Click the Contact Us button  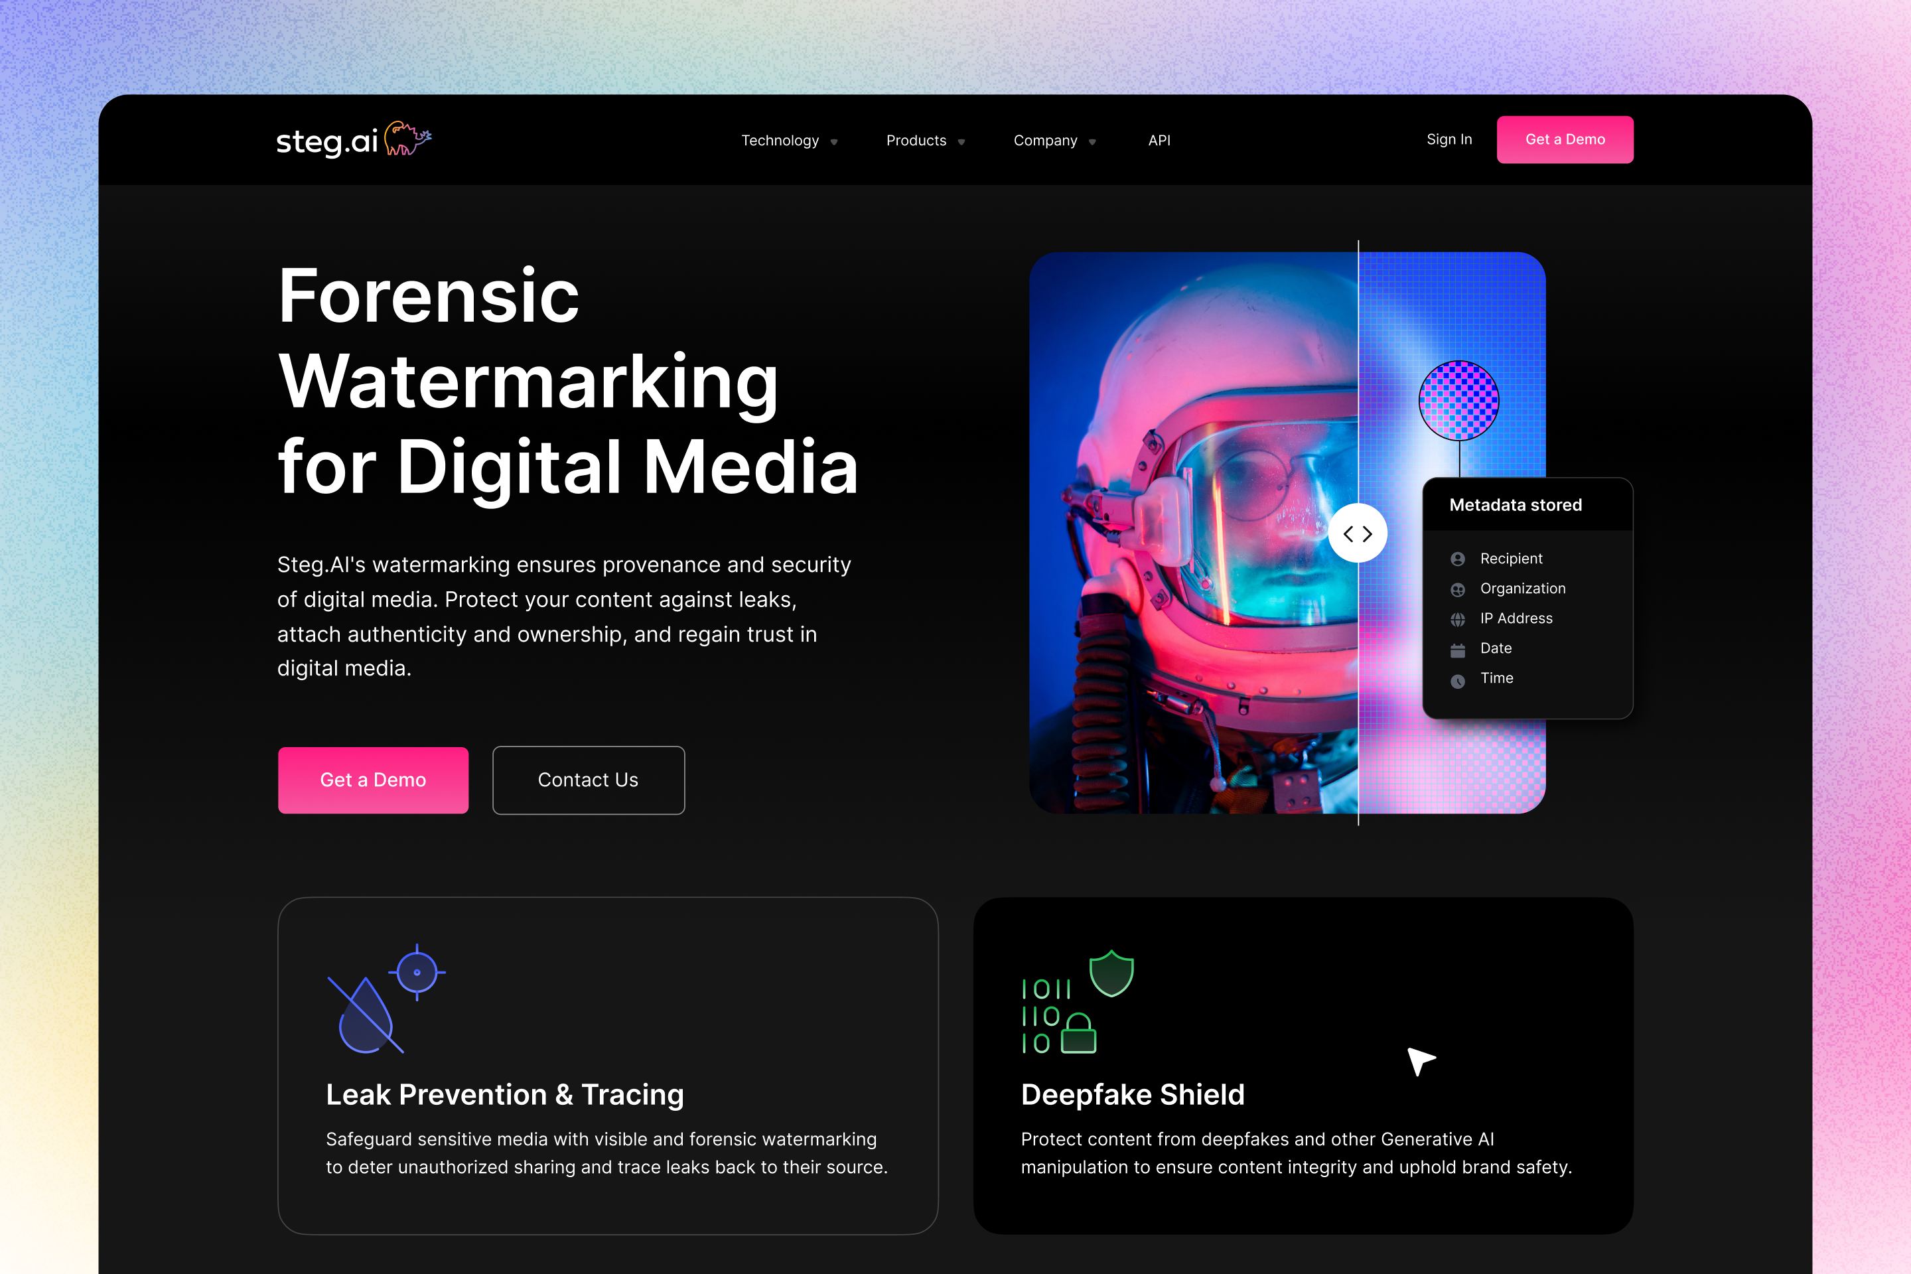tap(589, 780)
